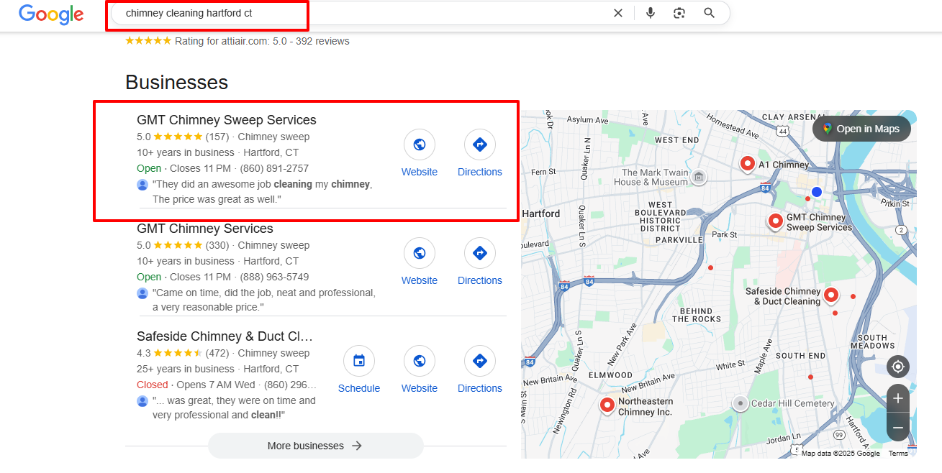The width and height of the screenshot is (942, 473).
Task: Zoom out on the map
Action: click(898, 428)
